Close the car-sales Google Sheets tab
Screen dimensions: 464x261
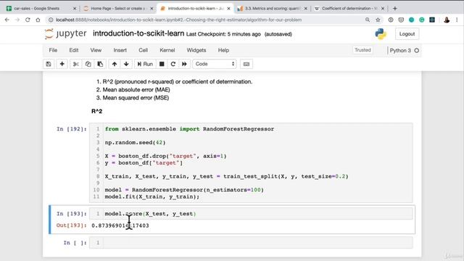tap(75, 9)
